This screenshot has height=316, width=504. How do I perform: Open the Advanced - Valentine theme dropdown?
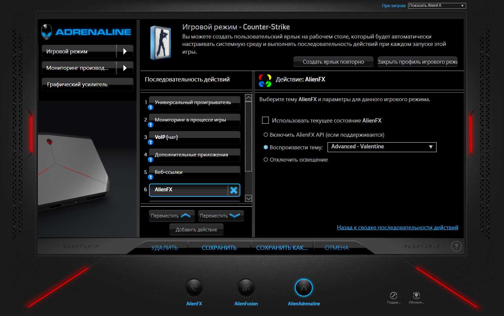coord(382,147)
